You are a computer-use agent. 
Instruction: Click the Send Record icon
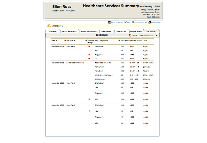tap(150, 22)
